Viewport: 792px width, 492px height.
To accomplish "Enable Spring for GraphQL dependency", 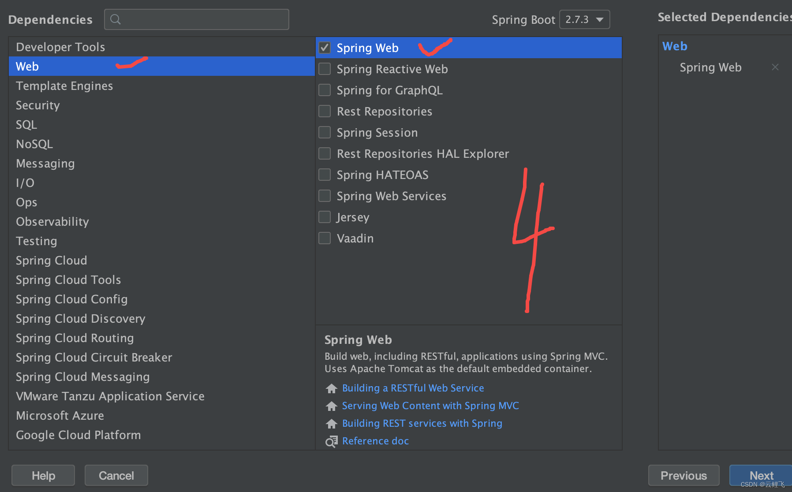I will (325, 90).
